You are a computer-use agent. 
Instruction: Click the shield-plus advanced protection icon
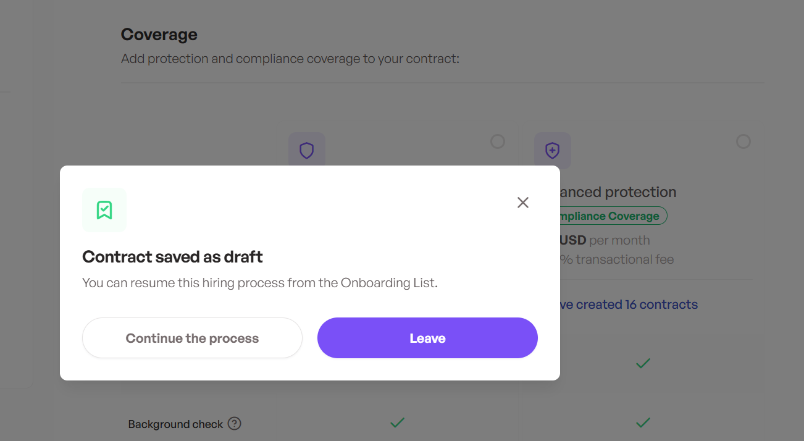(x=553, y=150)
